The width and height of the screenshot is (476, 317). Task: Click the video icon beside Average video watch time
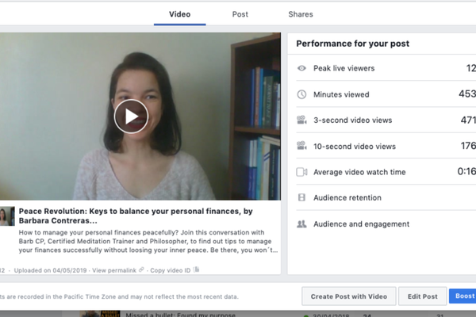pos(301,172)
